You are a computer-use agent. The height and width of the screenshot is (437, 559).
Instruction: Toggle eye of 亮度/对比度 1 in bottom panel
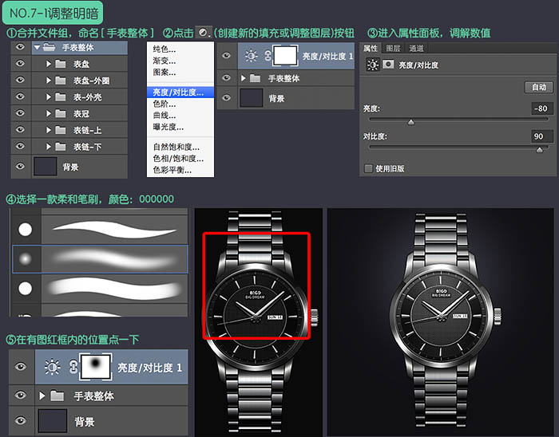(x=21, y=367)
